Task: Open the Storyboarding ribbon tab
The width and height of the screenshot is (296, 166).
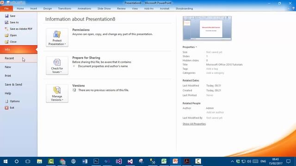Action: [184, 9]
